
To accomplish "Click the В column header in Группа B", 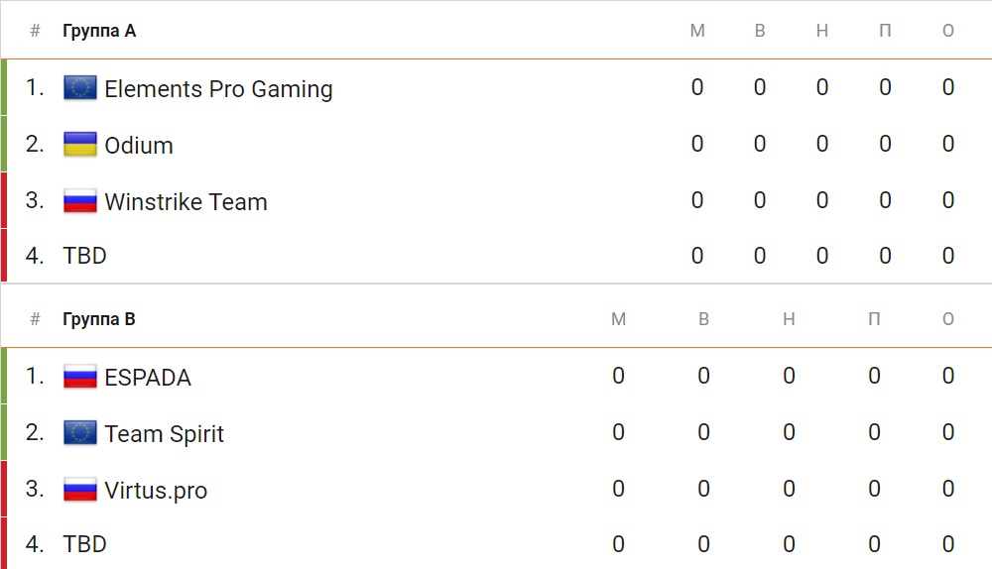I will pos(703,318).
